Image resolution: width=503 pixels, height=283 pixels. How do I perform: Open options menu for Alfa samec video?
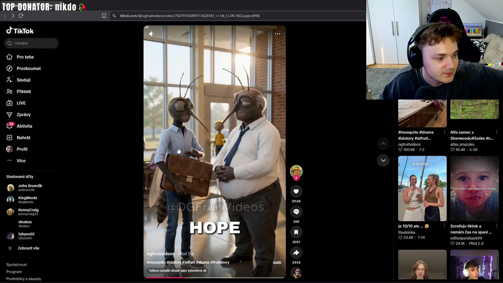[497, 132]
